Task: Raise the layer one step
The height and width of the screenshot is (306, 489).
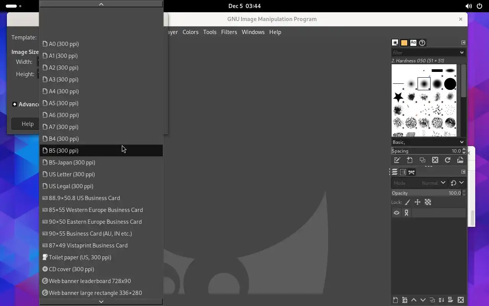Action: tap(414, 300)
